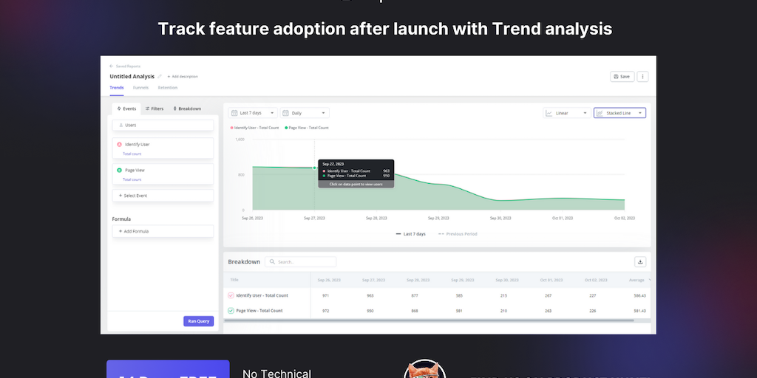757x378 pixels.
Task: Click Total count under Page View
Action: pos(132,179)
